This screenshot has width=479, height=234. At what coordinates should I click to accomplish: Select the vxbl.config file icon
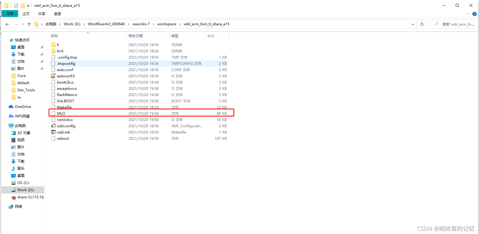click(x=53, y=126)
